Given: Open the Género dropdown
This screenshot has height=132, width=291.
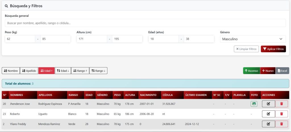Looking at the screenshot, I should coord(253,39).
